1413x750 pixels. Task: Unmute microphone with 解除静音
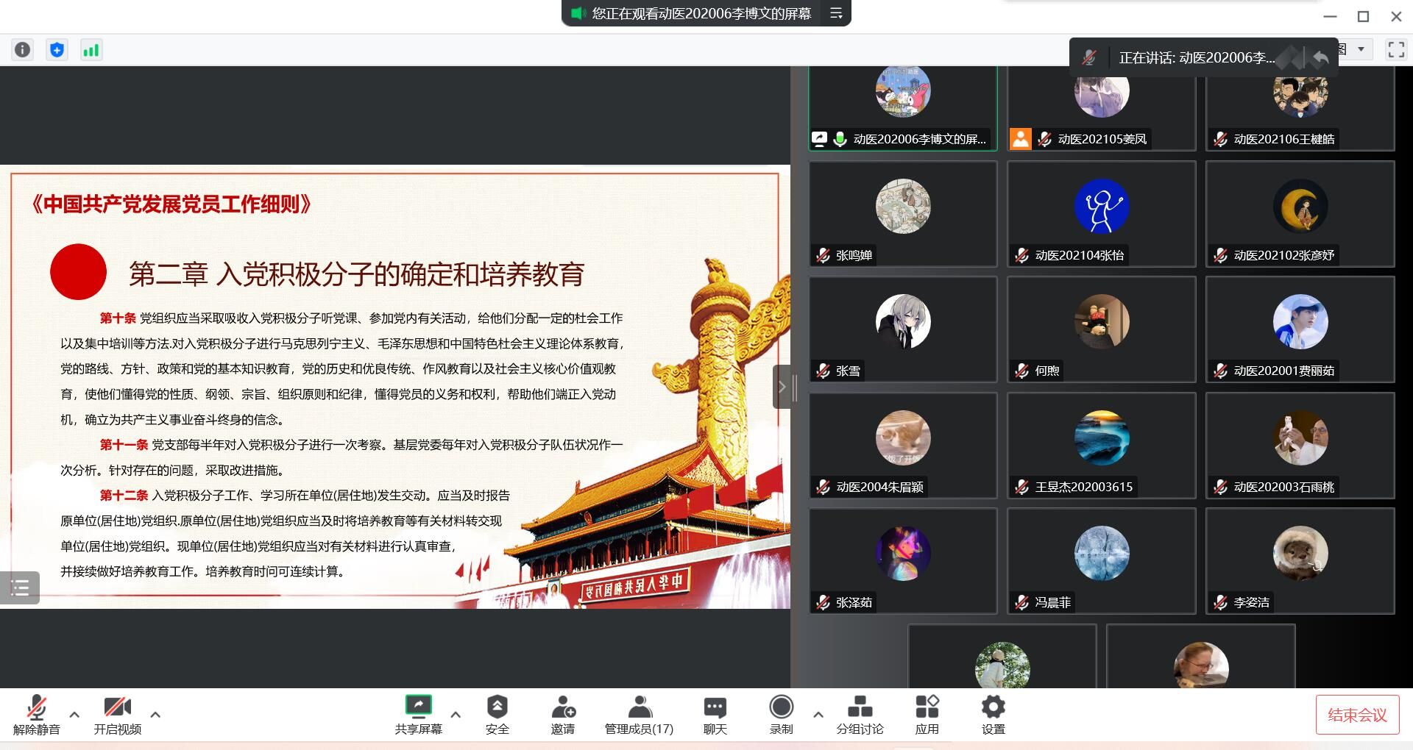coord(36,714)
